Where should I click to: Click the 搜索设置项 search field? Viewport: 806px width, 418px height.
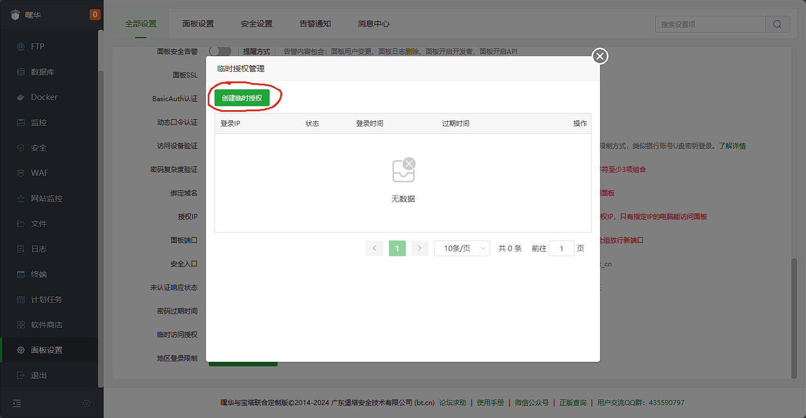710,24
